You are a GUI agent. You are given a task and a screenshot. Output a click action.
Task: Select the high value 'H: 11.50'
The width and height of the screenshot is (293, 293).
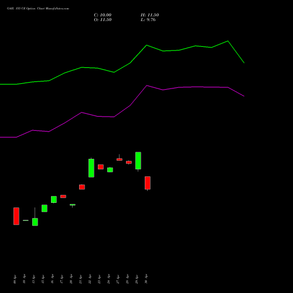tap(149, 15)
